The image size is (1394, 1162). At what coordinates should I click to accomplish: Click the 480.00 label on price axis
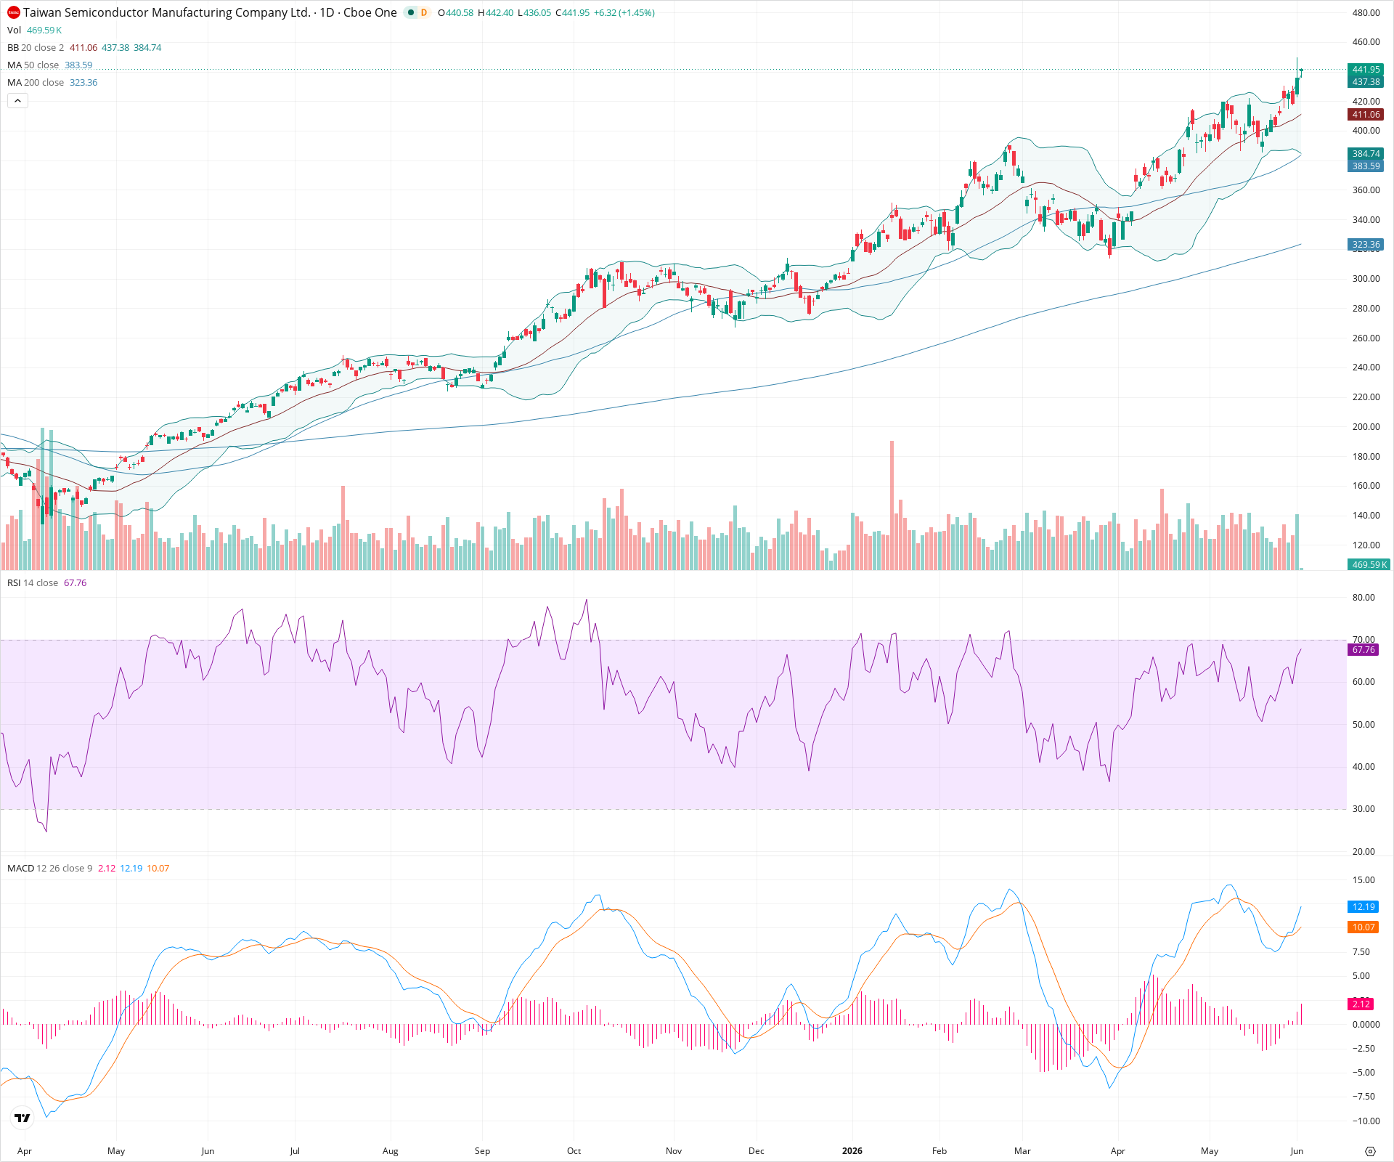point(1366,12)
